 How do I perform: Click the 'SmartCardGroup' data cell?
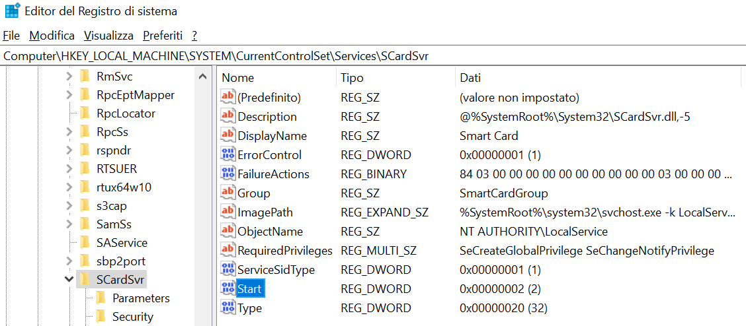click(504, 193)
